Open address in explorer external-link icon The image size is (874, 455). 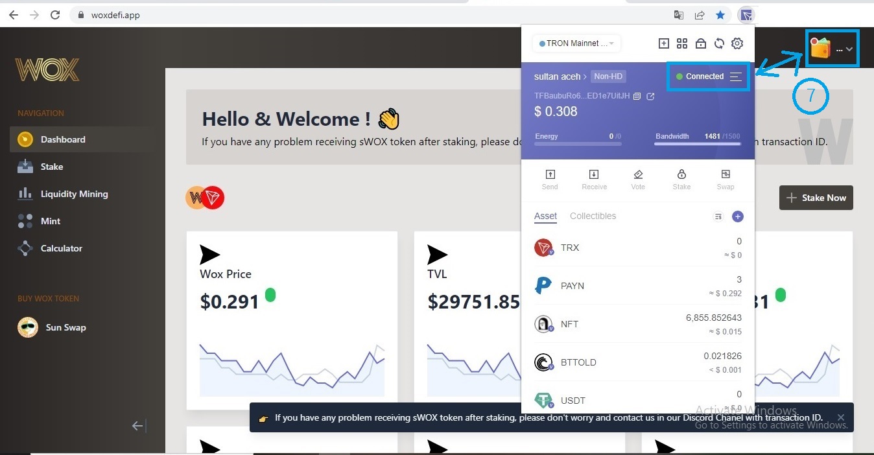coord(650,96)
